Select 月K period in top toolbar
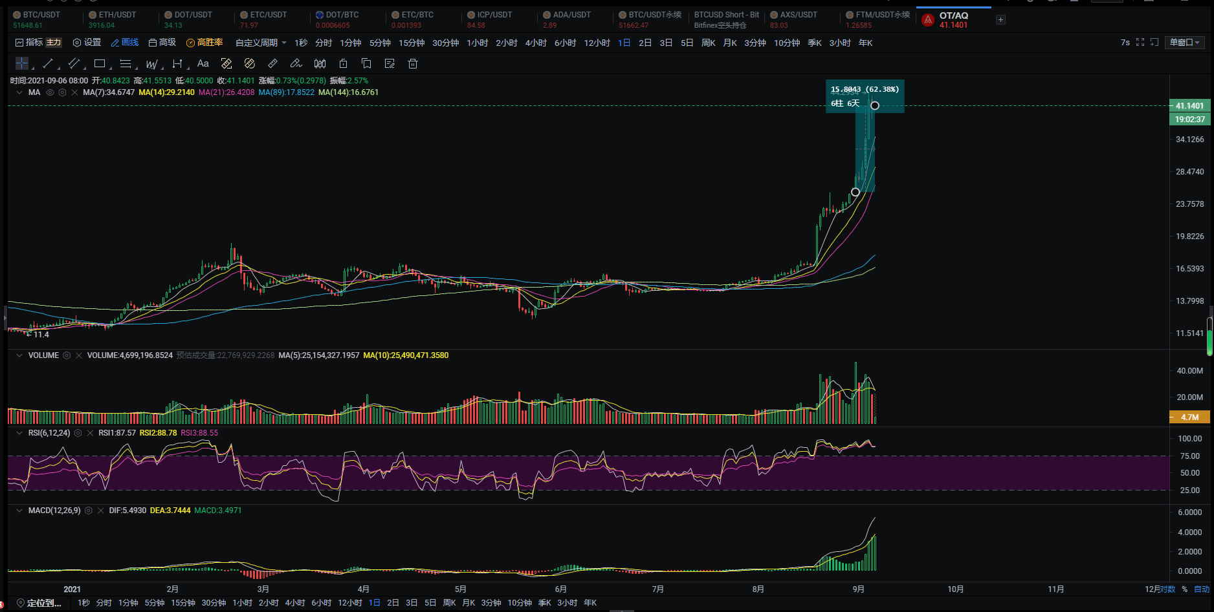1214x612 pixels. click(x=730, y=43)
